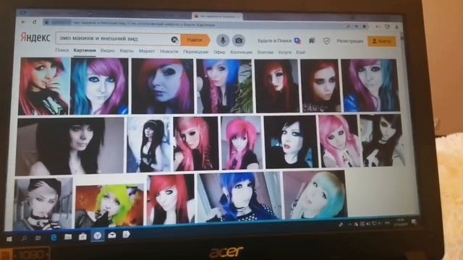Open the Карты tab
The image size is (463, 260).
[x=127, y=51]
